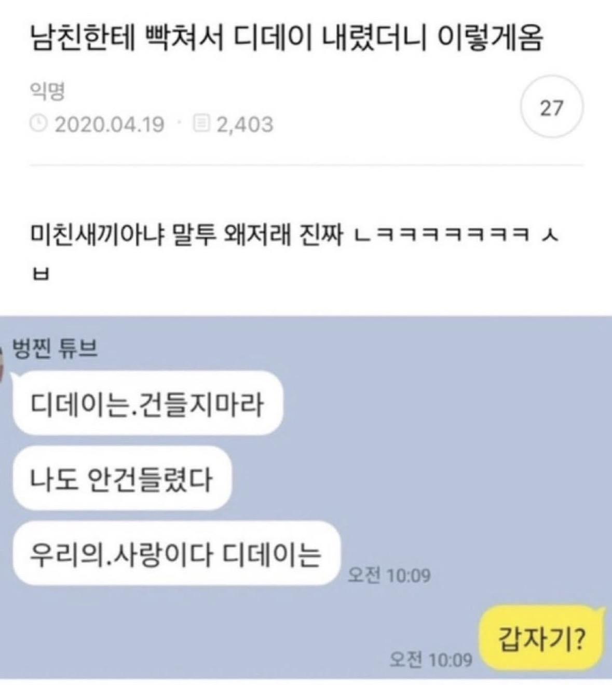
Task: Click the 오전 10:09 timestamp beside the yellow bubble
Action: 430,660
